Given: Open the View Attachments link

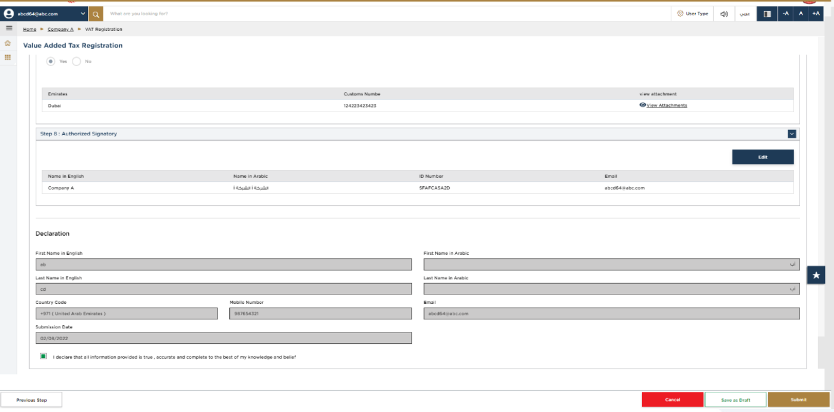Looking at the screenshot, I should [x=667, y=106].
